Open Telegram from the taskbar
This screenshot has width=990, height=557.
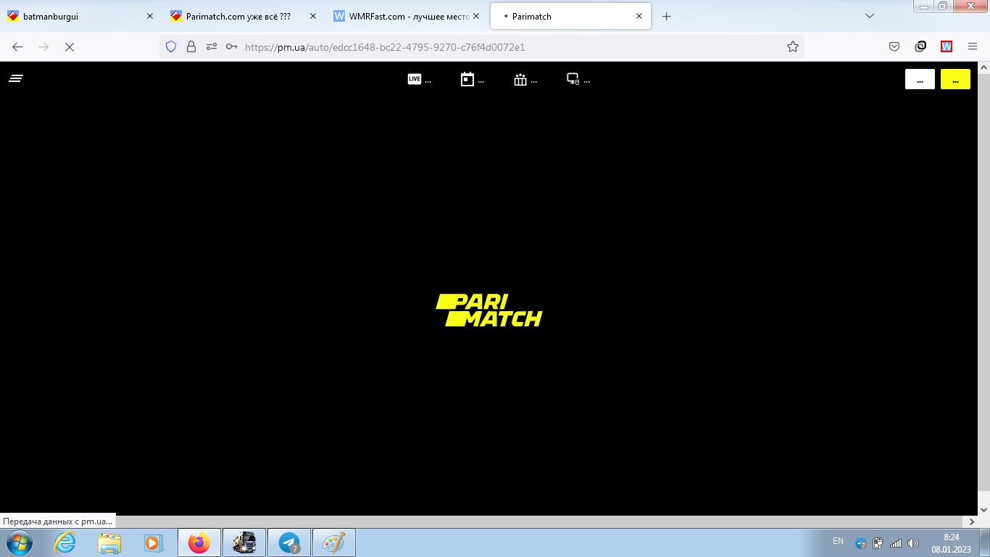[x=289, y=542]
